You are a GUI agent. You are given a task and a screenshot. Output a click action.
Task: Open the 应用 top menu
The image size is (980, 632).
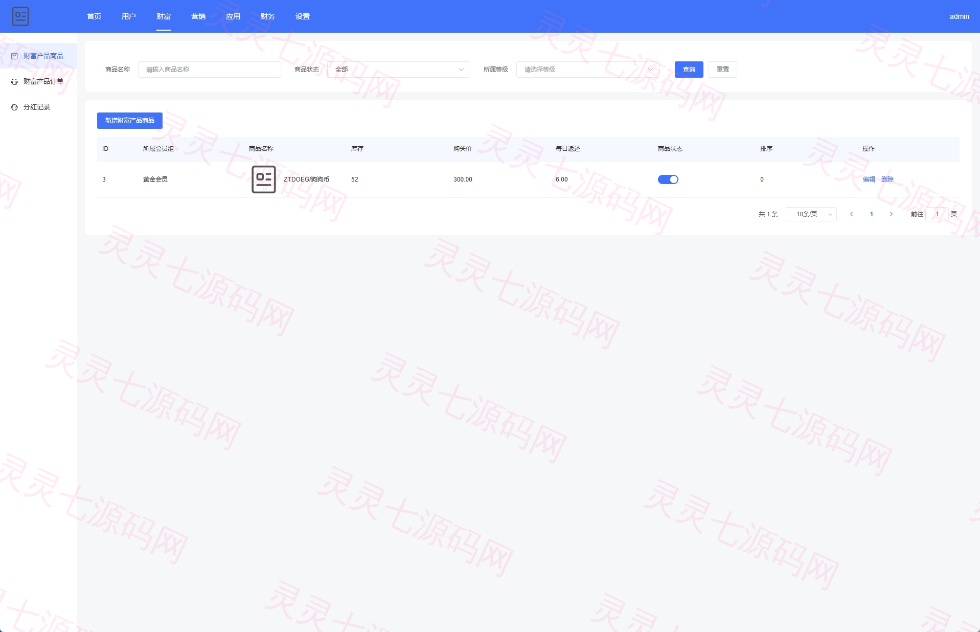click(233, 16)
